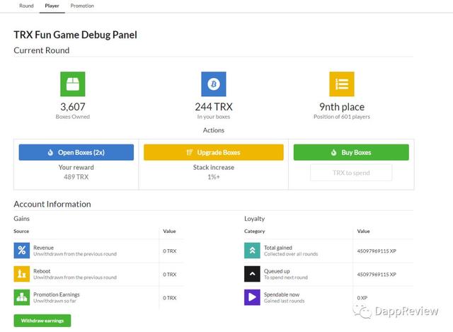Image resolution: width=453 pixels, height=332 pixels.
Task: Click the green Boxes Owned box icon
Action: pyautogui.click(x=72, y=84)
